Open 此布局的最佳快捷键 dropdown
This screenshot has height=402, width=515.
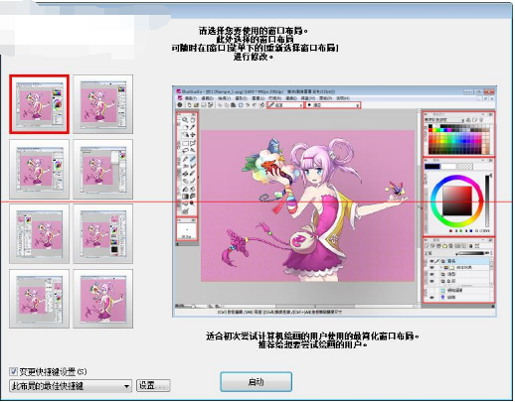[71, 386]
